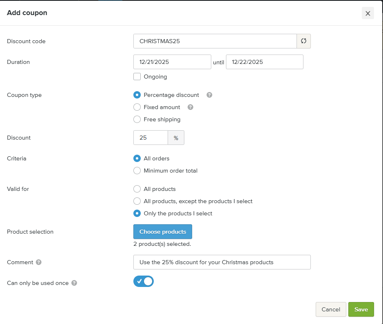The width and height of the screenshot is (383, 324).
Task: Close the Add coupon dialog
Action: [x=368, y=13]
